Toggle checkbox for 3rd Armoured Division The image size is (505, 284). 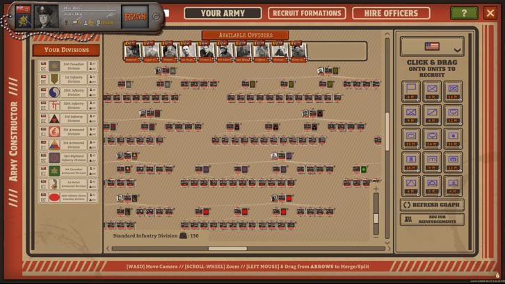point(44,147)
